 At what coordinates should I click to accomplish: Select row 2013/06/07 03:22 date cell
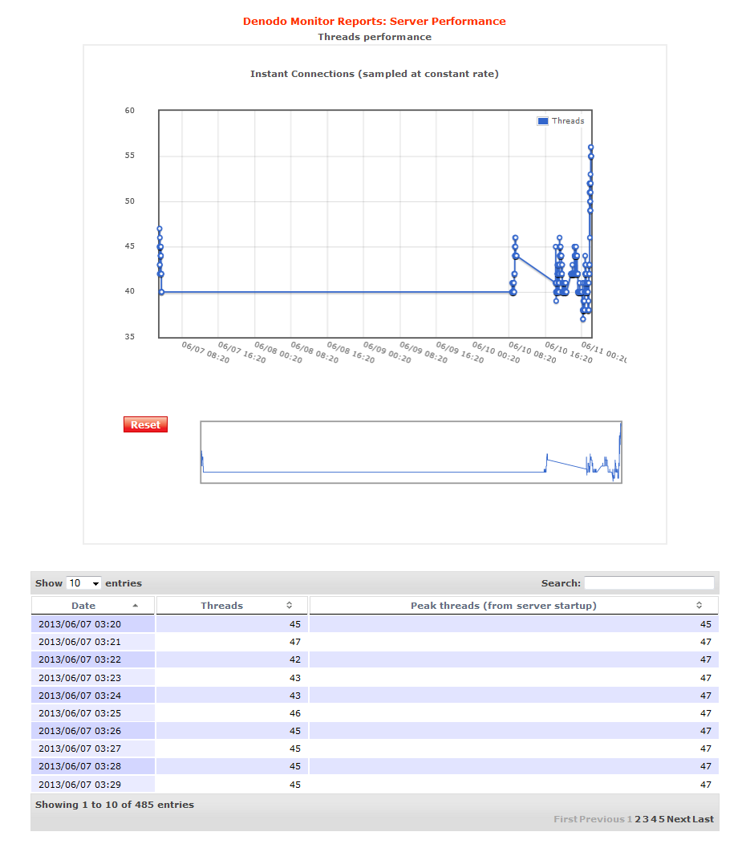pyautogui.click(x=93, y=659)
